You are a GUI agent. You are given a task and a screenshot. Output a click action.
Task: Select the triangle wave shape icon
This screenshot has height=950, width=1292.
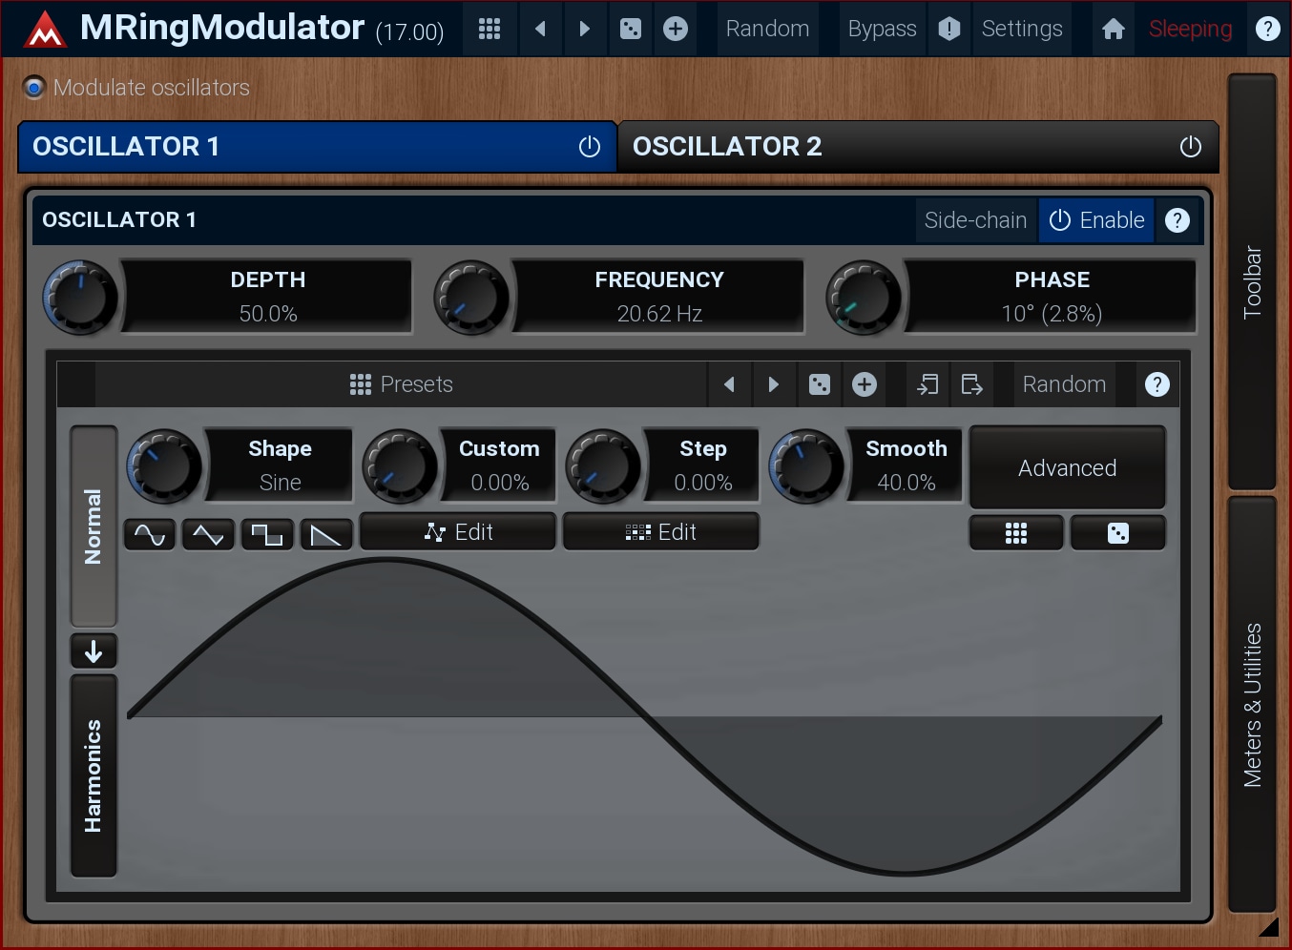click(x=208, y=535)
